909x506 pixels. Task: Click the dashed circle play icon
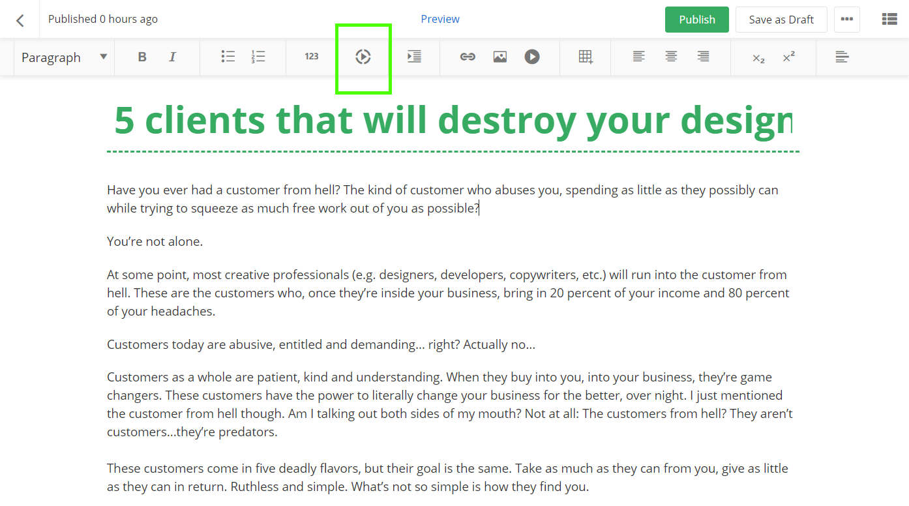point(363,57)
